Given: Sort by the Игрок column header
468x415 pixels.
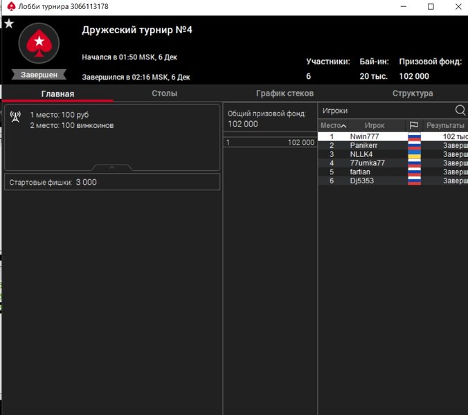Looking at the screenshot, I should [x=375, y=125].
